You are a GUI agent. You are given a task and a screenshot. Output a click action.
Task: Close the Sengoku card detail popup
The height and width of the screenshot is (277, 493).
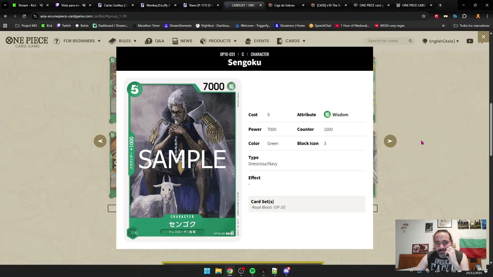(x=483, y=37)
